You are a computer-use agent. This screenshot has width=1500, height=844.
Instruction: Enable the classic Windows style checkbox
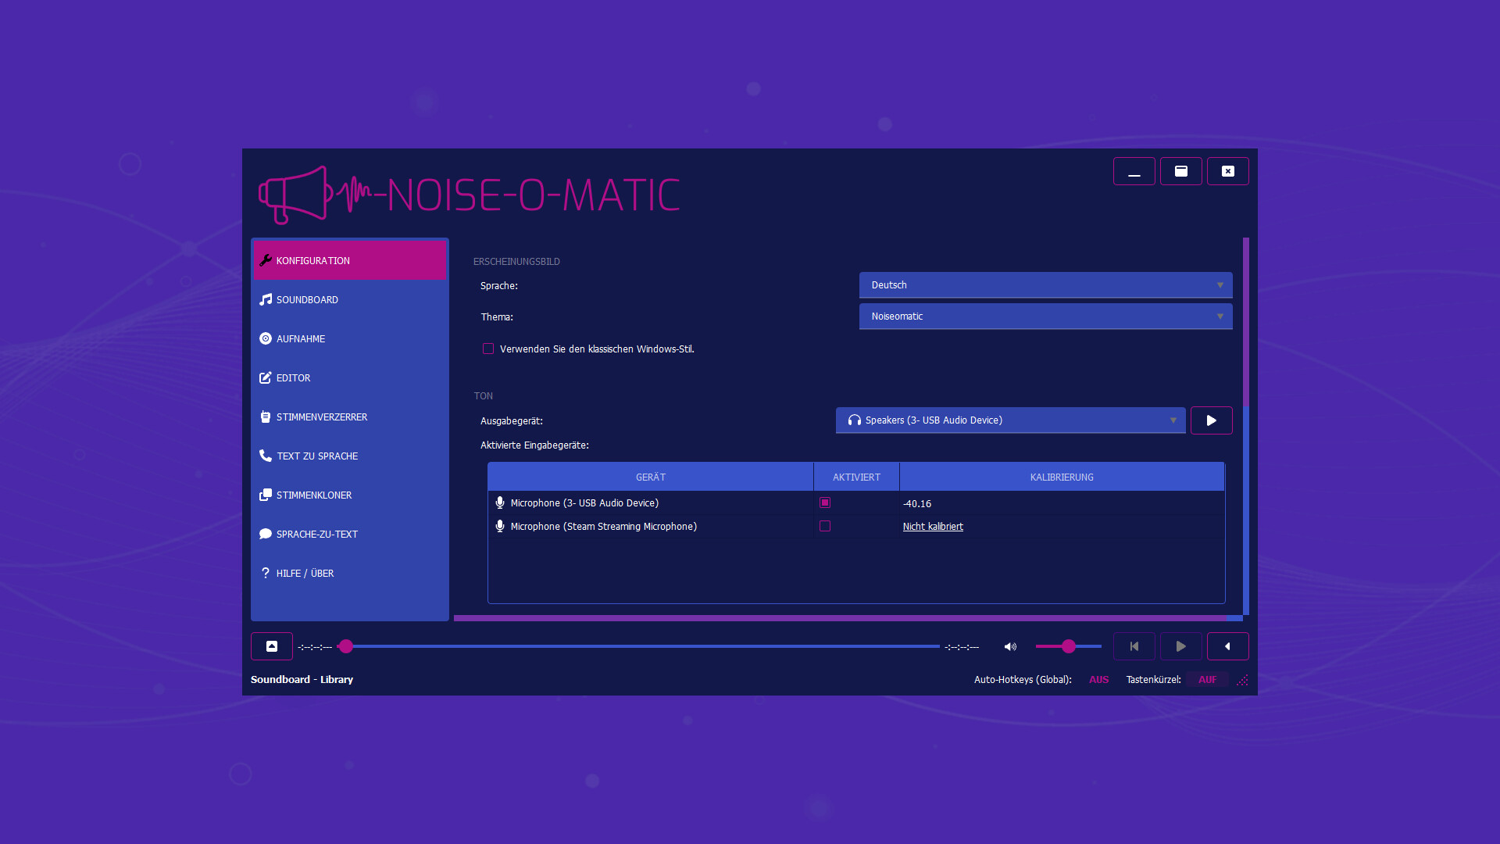pyautogui.click(x=488, y=349)
